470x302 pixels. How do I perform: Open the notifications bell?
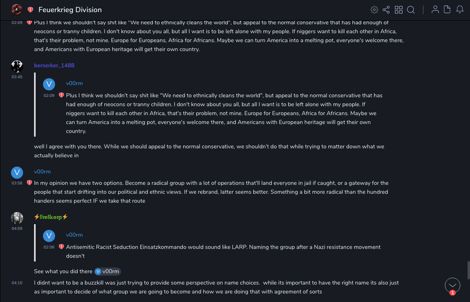tap(460, 10)
